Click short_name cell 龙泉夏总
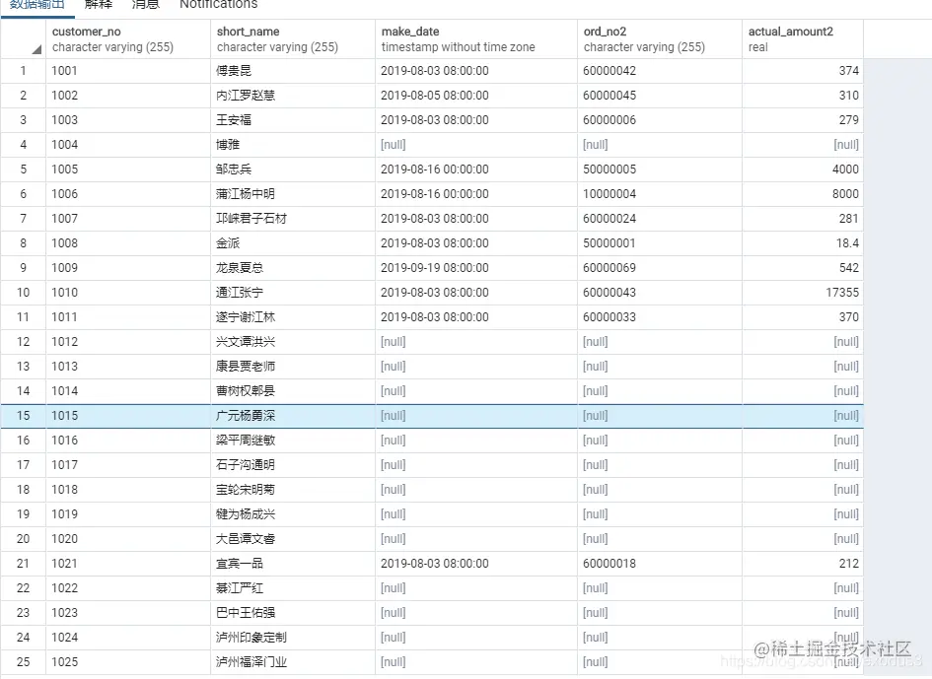Viewport: 932px width, 679px height. tap(293, 268)
